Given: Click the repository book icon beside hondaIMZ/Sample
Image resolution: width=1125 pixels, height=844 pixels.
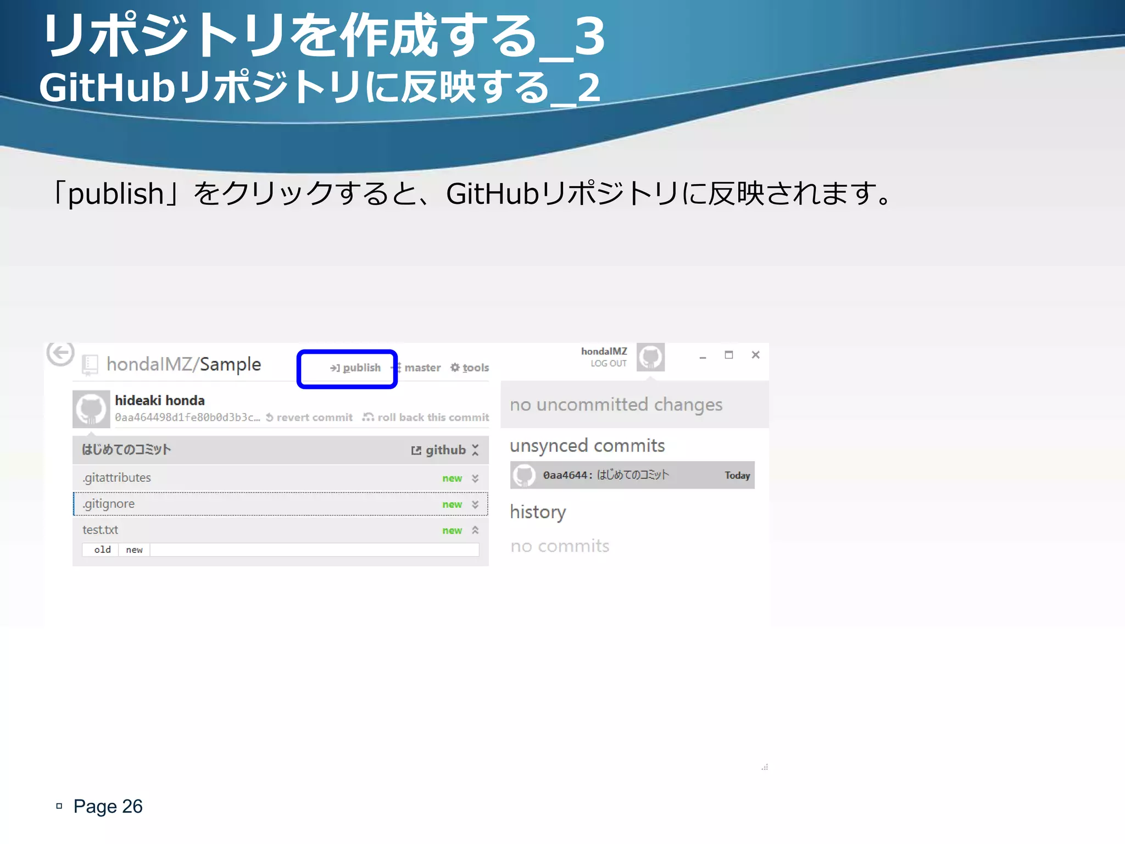Looking at the screenshot, I should coord(90,364).
